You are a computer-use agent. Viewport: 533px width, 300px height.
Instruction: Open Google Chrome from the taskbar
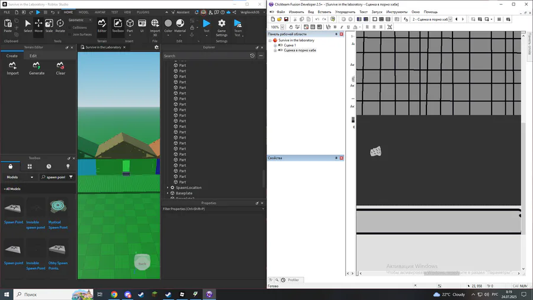tap(114, 294)
